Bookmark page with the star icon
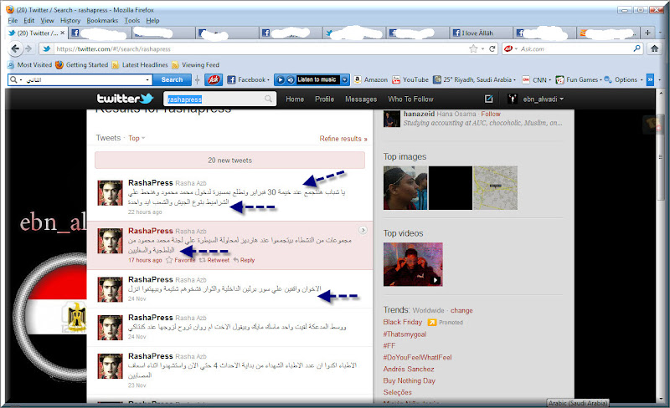This screenshot has width=670, height=408. pyautogui.click(x=473, y=48)
